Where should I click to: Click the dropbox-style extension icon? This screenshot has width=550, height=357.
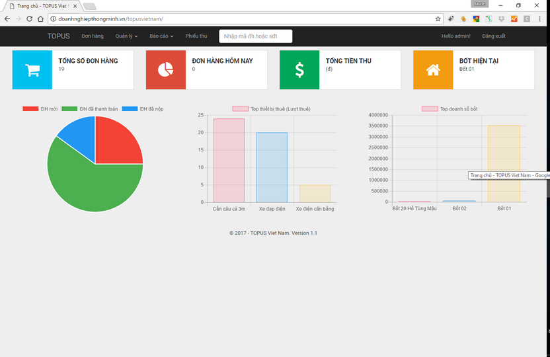501,19
